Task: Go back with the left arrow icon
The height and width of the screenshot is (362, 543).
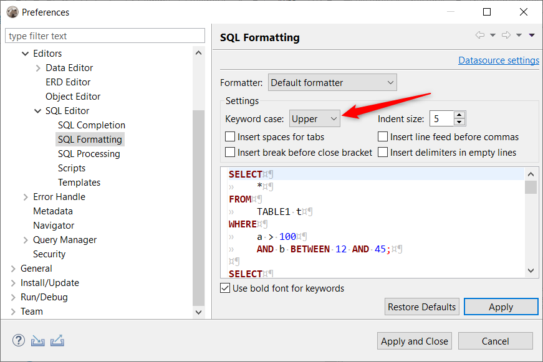Action: point(480,35)
